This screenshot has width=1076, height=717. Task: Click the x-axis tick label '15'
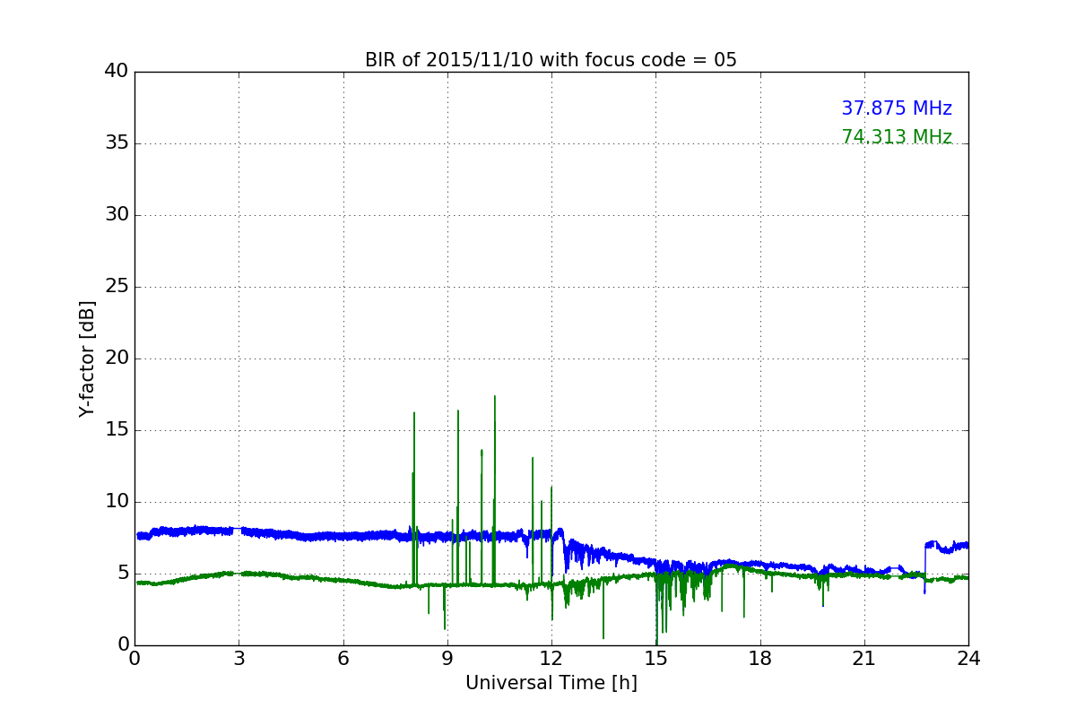[655, 659]
